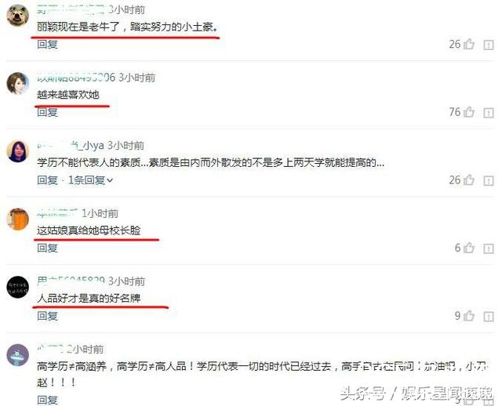This screenshot has height=406, width=502.
Task: Reply to the 这姑娘真给她母校长脸 comment
Action: tap(47, 248)
